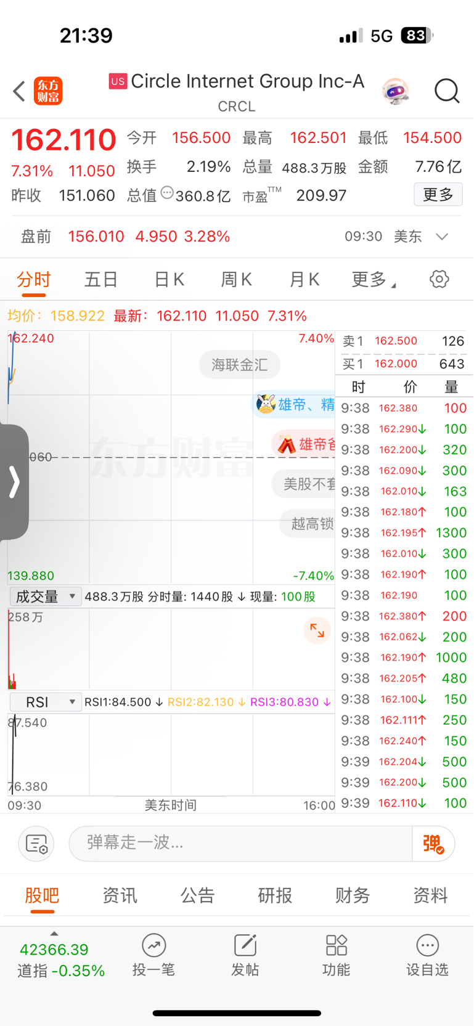Tap the 越高锁 barrage bubble
The height and width of the screenshot is (1026, 474).
pyautogui.click(x=308, y=523)
